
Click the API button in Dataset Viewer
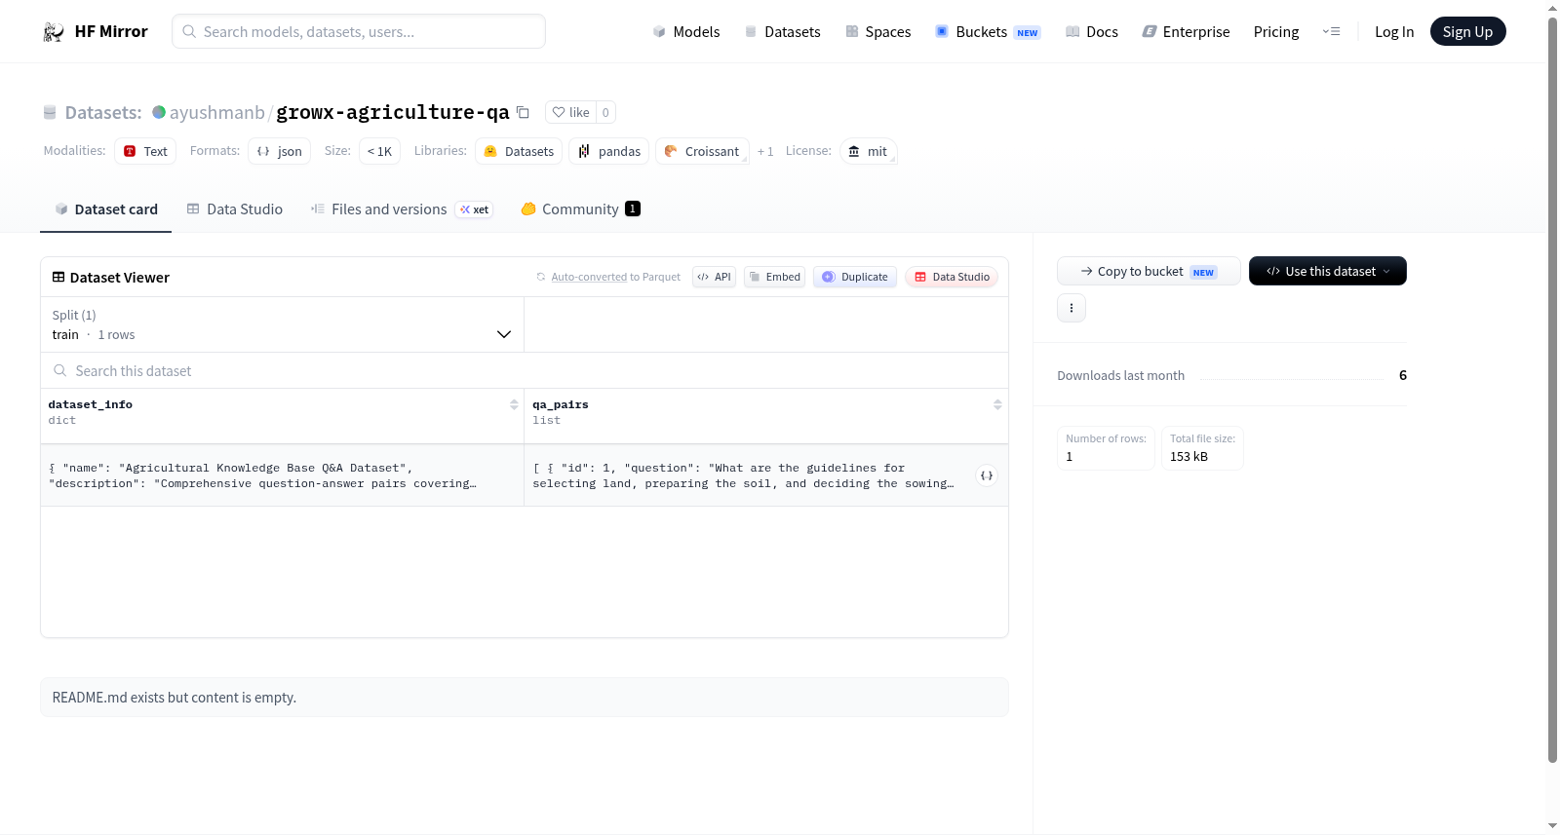click(x=714, y=277)
